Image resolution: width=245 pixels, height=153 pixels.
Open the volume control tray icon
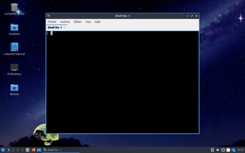pyautogui.click(x=218, y=150)
